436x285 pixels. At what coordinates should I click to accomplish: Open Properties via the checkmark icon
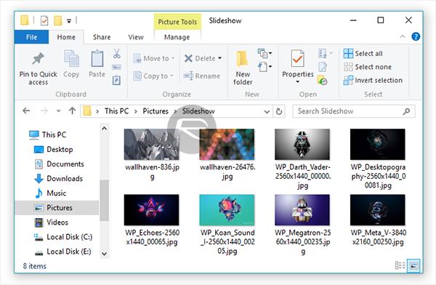point(297,58)
